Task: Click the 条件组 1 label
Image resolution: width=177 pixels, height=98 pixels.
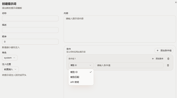Action: coord(72,59)
